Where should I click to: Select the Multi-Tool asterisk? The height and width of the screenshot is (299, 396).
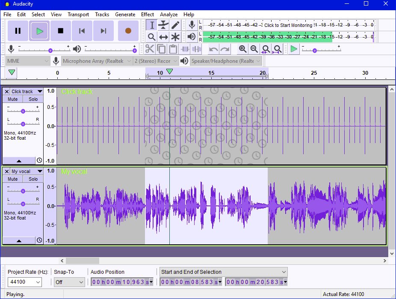175,37
